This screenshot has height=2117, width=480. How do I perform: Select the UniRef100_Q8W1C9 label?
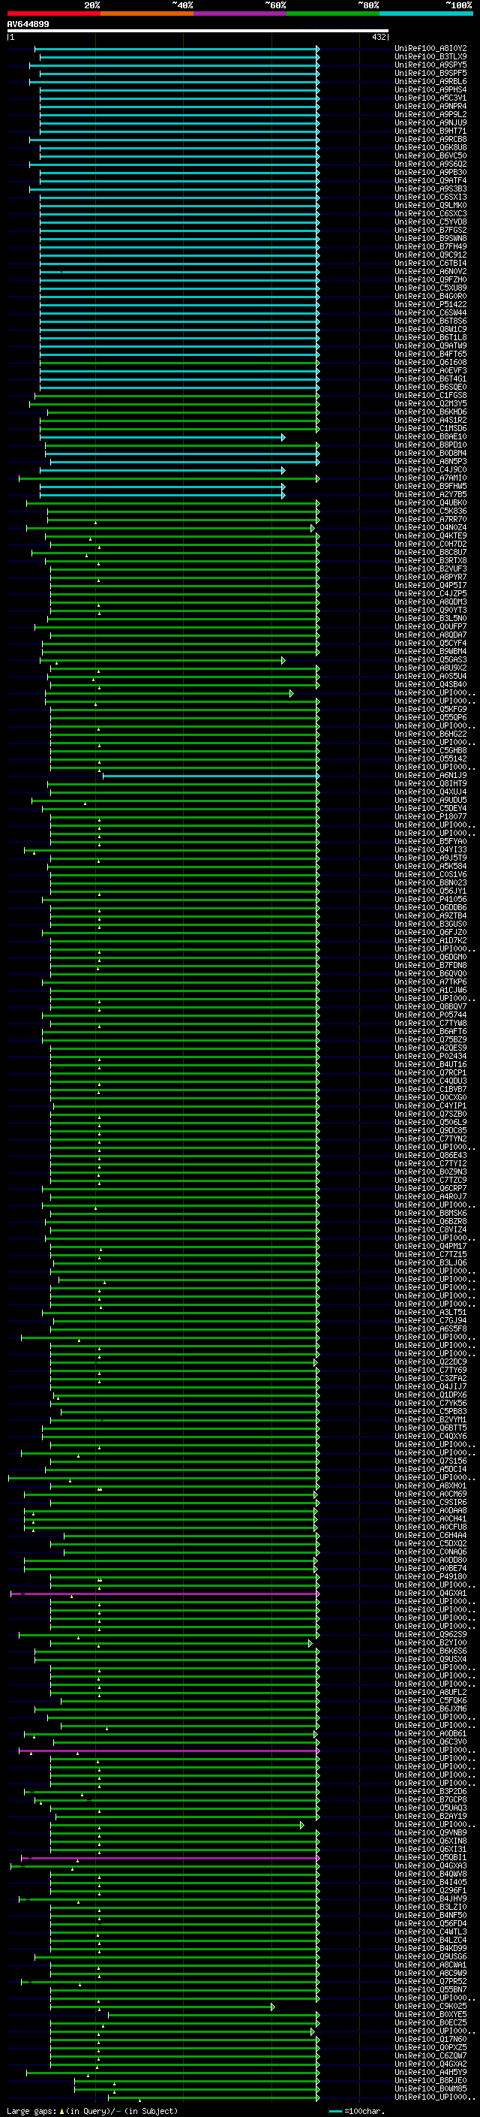click(x=430, y=330)
